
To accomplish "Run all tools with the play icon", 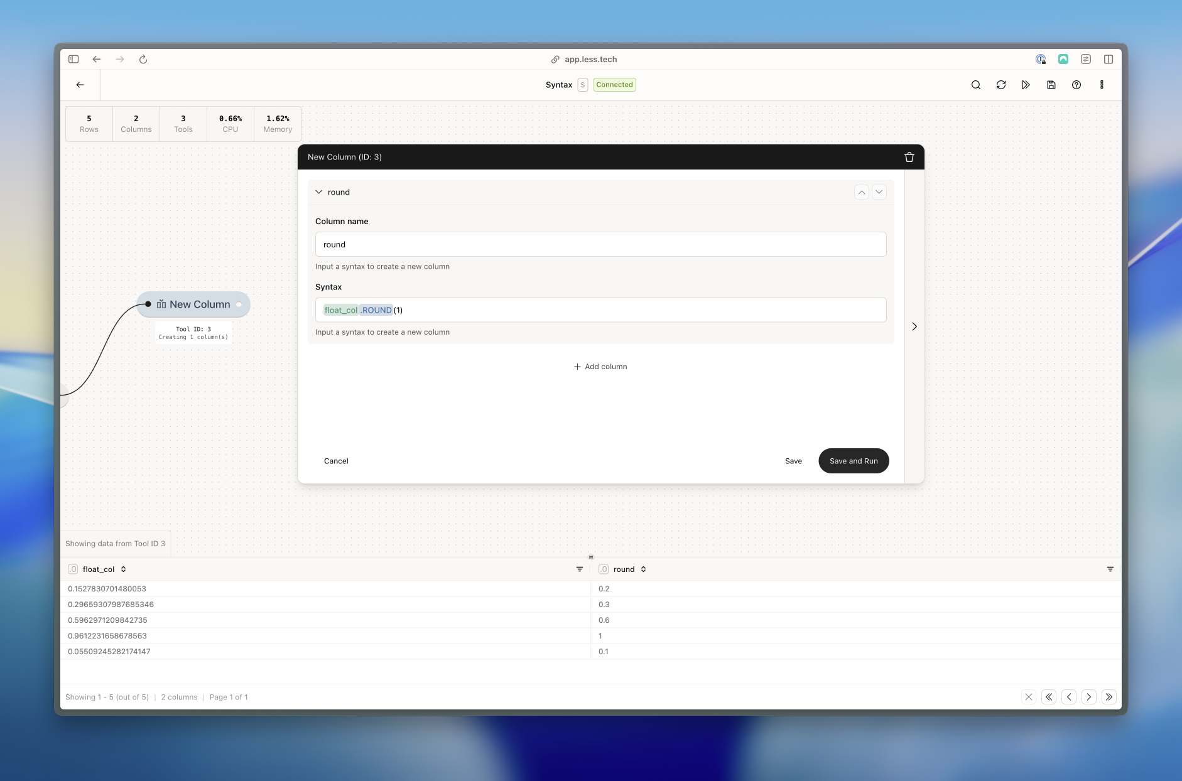I will click(x=1026, y=85).
